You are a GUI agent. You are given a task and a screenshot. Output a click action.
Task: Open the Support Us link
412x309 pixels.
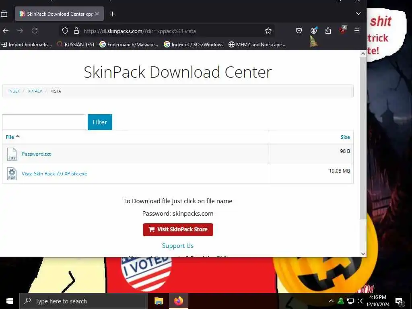(x=178, y=246)
